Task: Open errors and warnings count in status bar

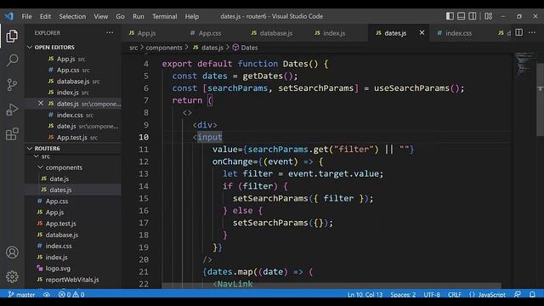Action: 71,295
